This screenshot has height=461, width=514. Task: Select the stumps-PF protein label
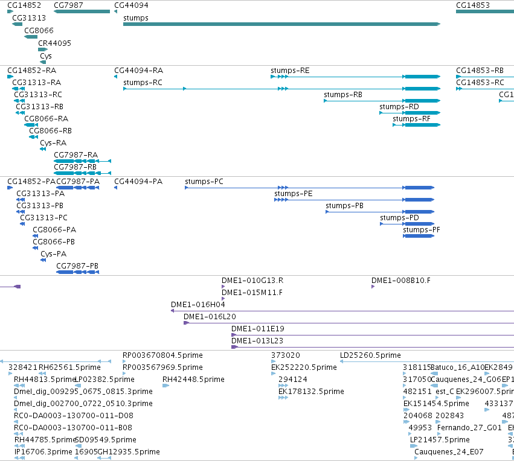pos(422,230)
